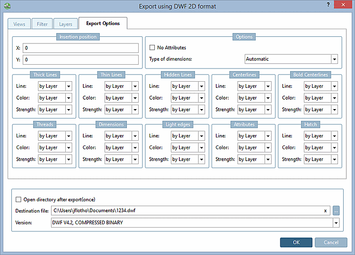This screenshot has width=355, height=255.
Task: Switch to the Layers tab
Action: coord(65,24)
